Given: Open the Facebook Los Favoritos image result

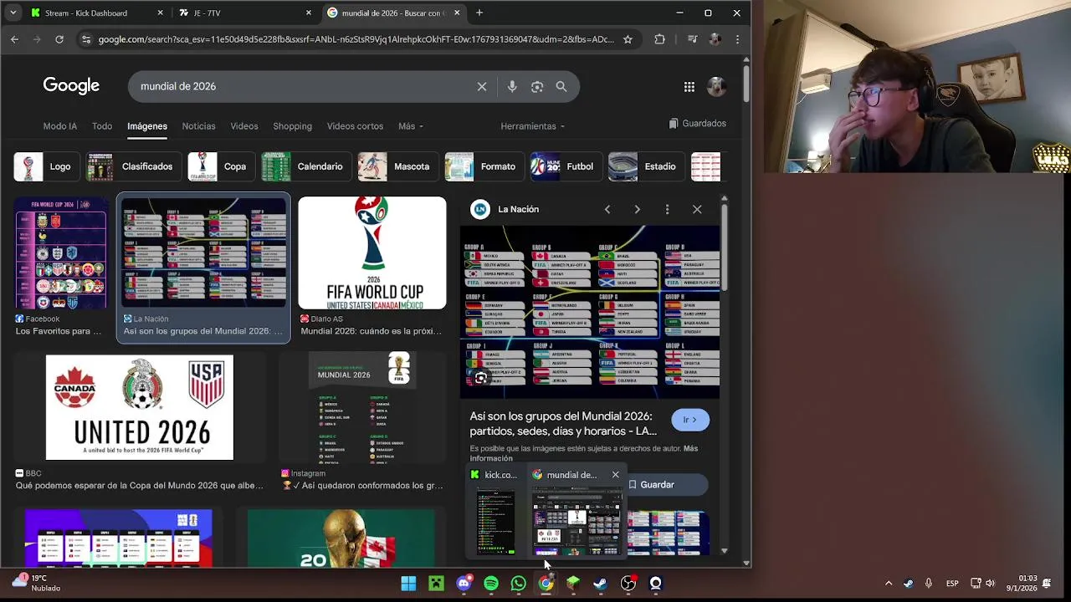Looking at the screenshot, I should [x=61, y=253].
